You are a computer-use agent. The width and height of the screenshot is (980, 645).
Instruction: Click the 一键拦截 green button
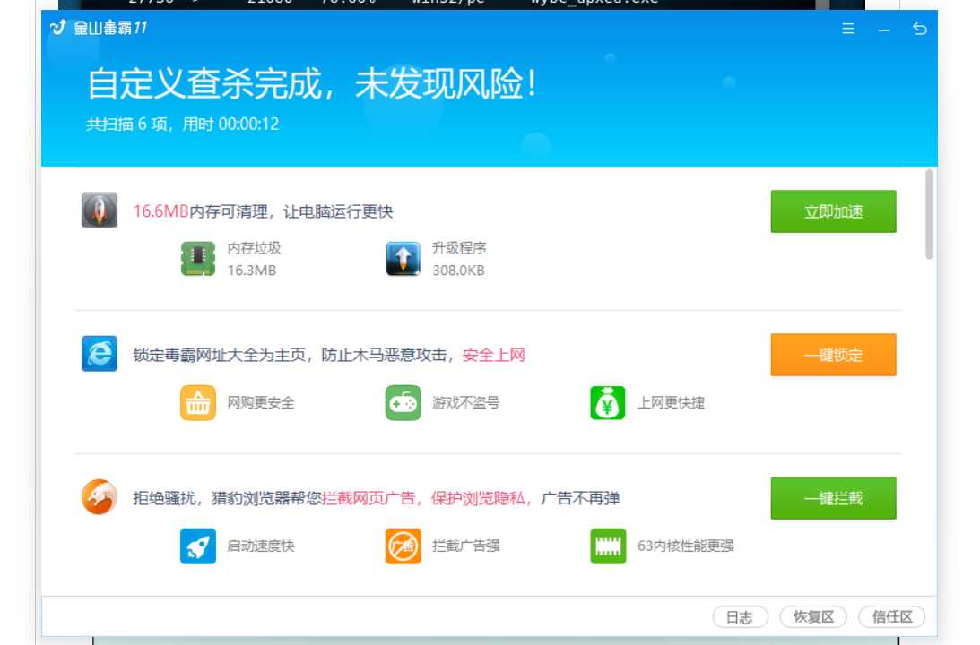(x=833, y=498)
